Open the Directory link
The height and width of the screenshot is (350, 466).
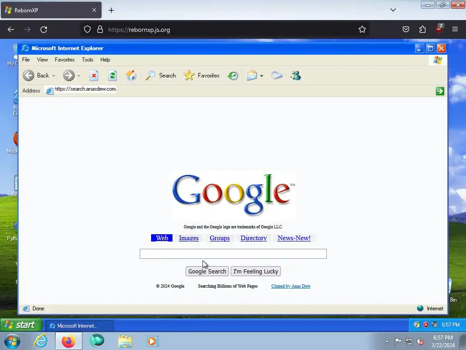pos(253,238)
